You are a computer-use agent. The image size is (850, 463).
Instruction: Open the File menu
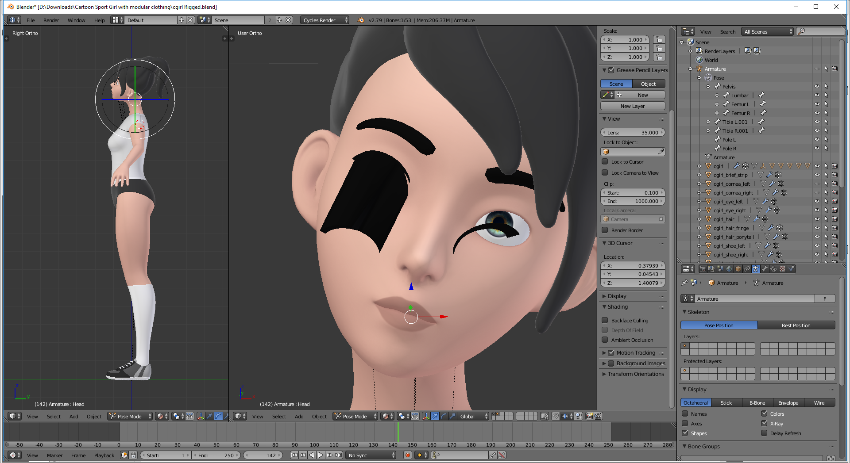[31, 20]
